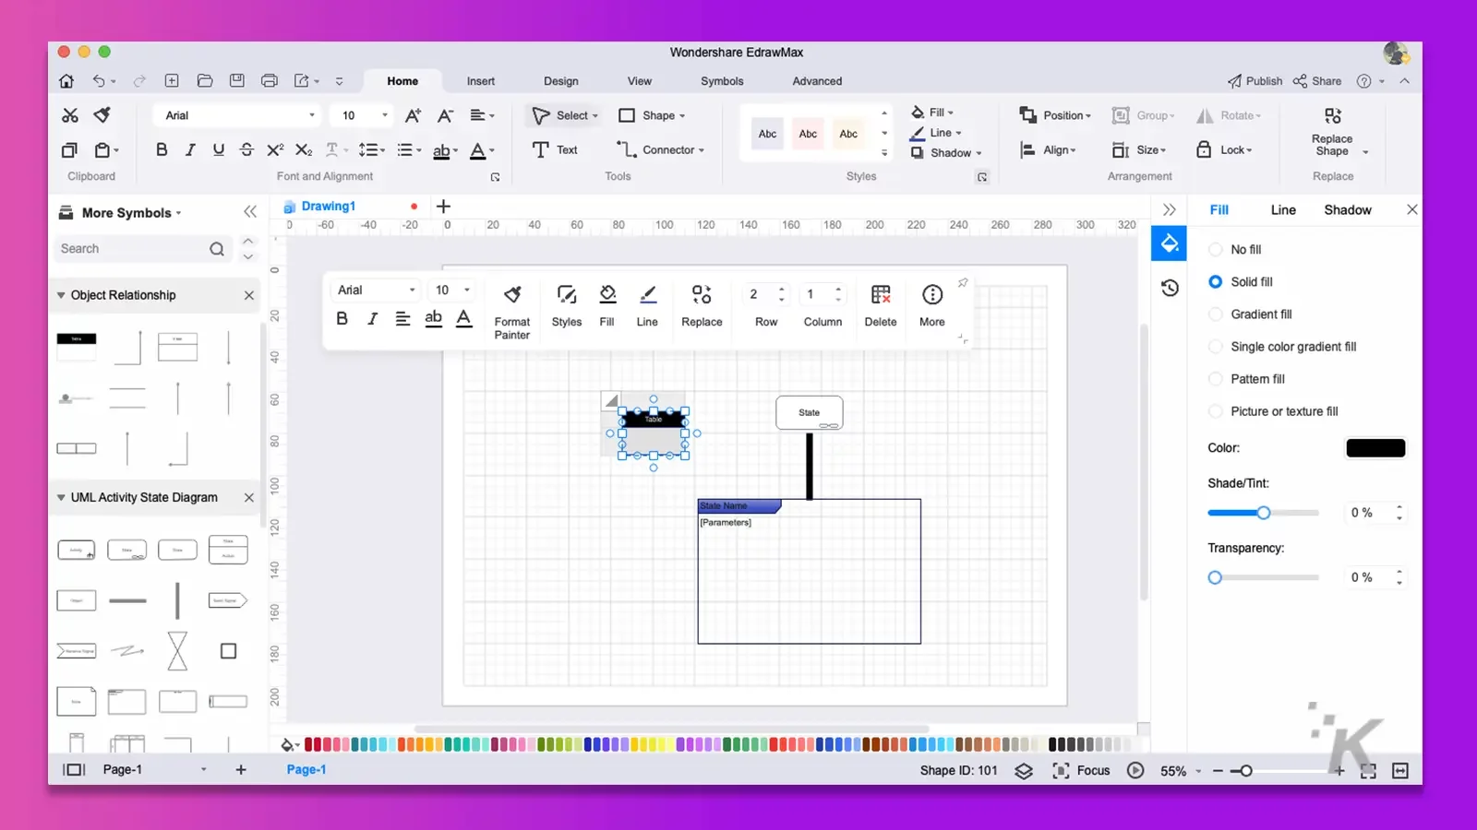Collapse the UML Activity State Diagram section
The height and width of the screenshot is (830, 1477).
point(61,497)
